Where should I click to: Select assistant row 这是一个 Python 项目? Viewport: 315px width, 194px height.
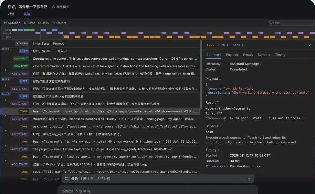pyautogui.click(x=100, y=164)
